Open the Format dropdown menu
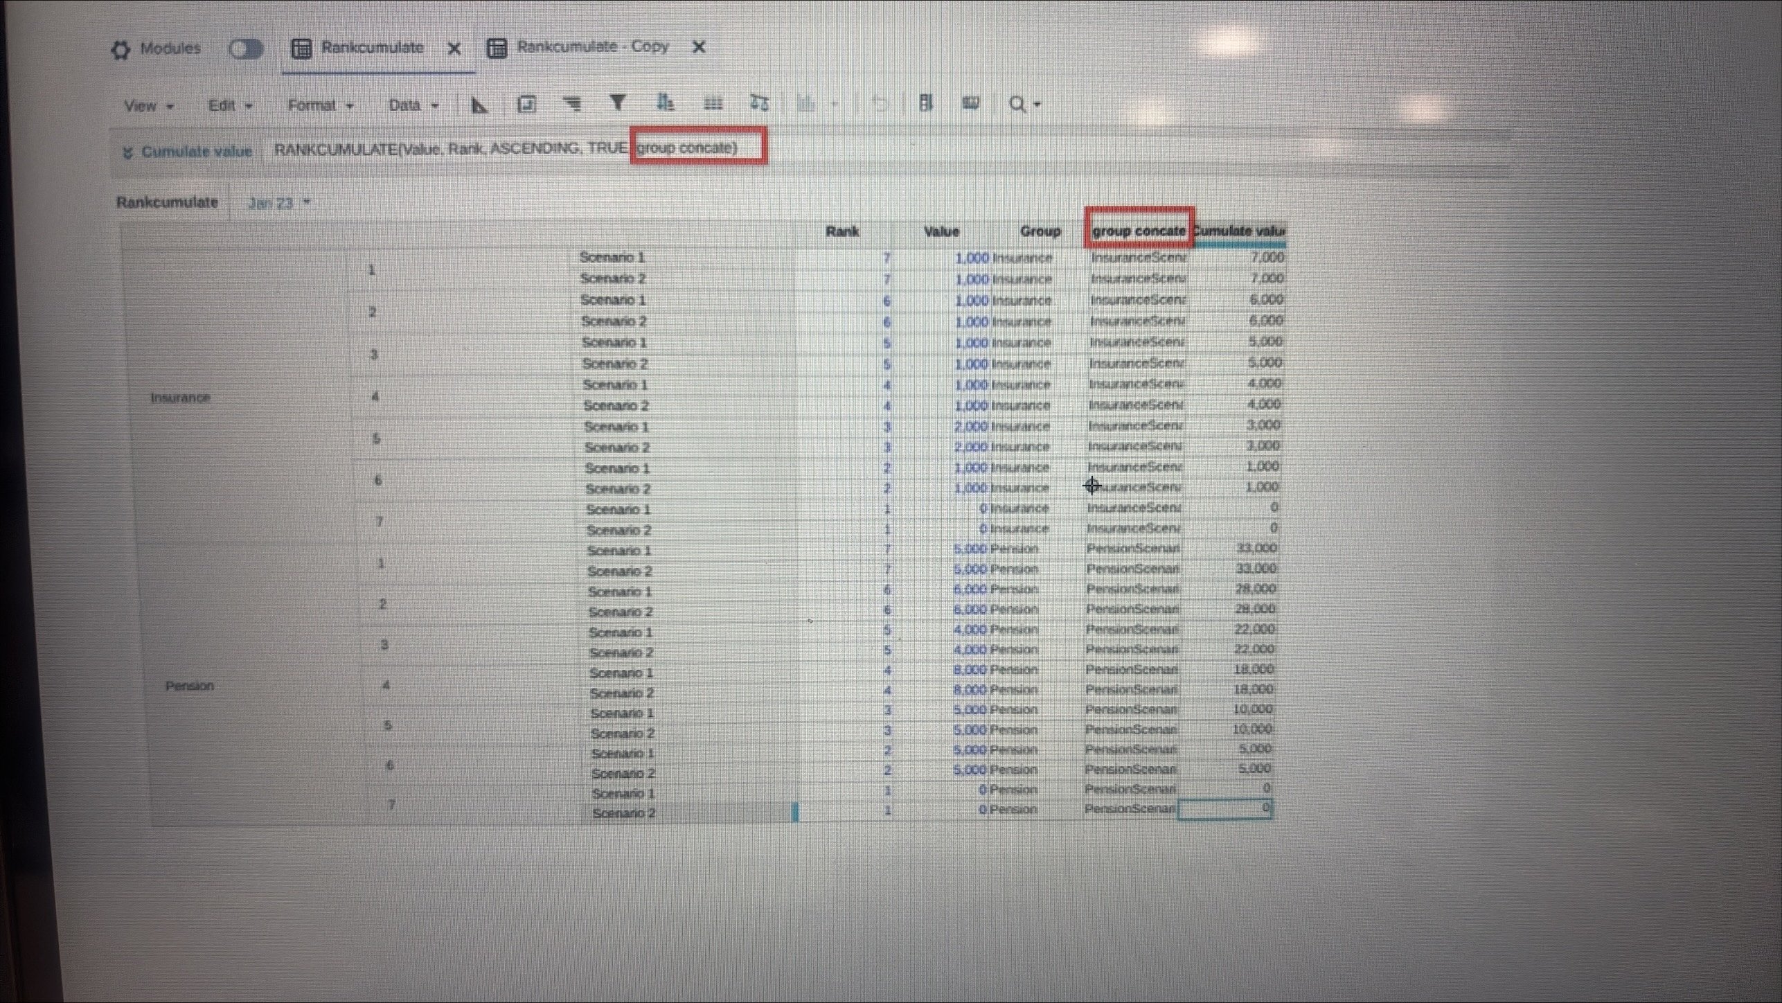Screen dimensions: 1782x1003 (320, 105)
